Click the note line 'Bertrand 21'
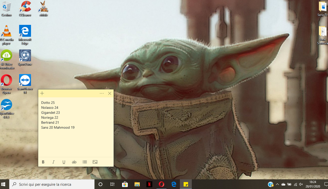Image resolution: width=328 pixels, height=189 pixels. 50,123
